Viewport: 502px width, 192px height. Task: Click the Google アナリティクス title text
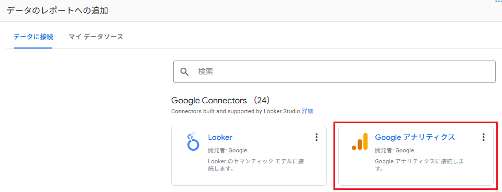[415, 137]
